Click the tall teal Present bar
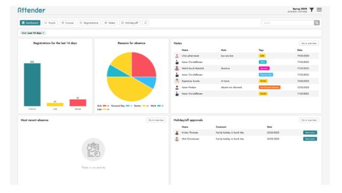This screenshot has height=193, width=342. point(32,85)
